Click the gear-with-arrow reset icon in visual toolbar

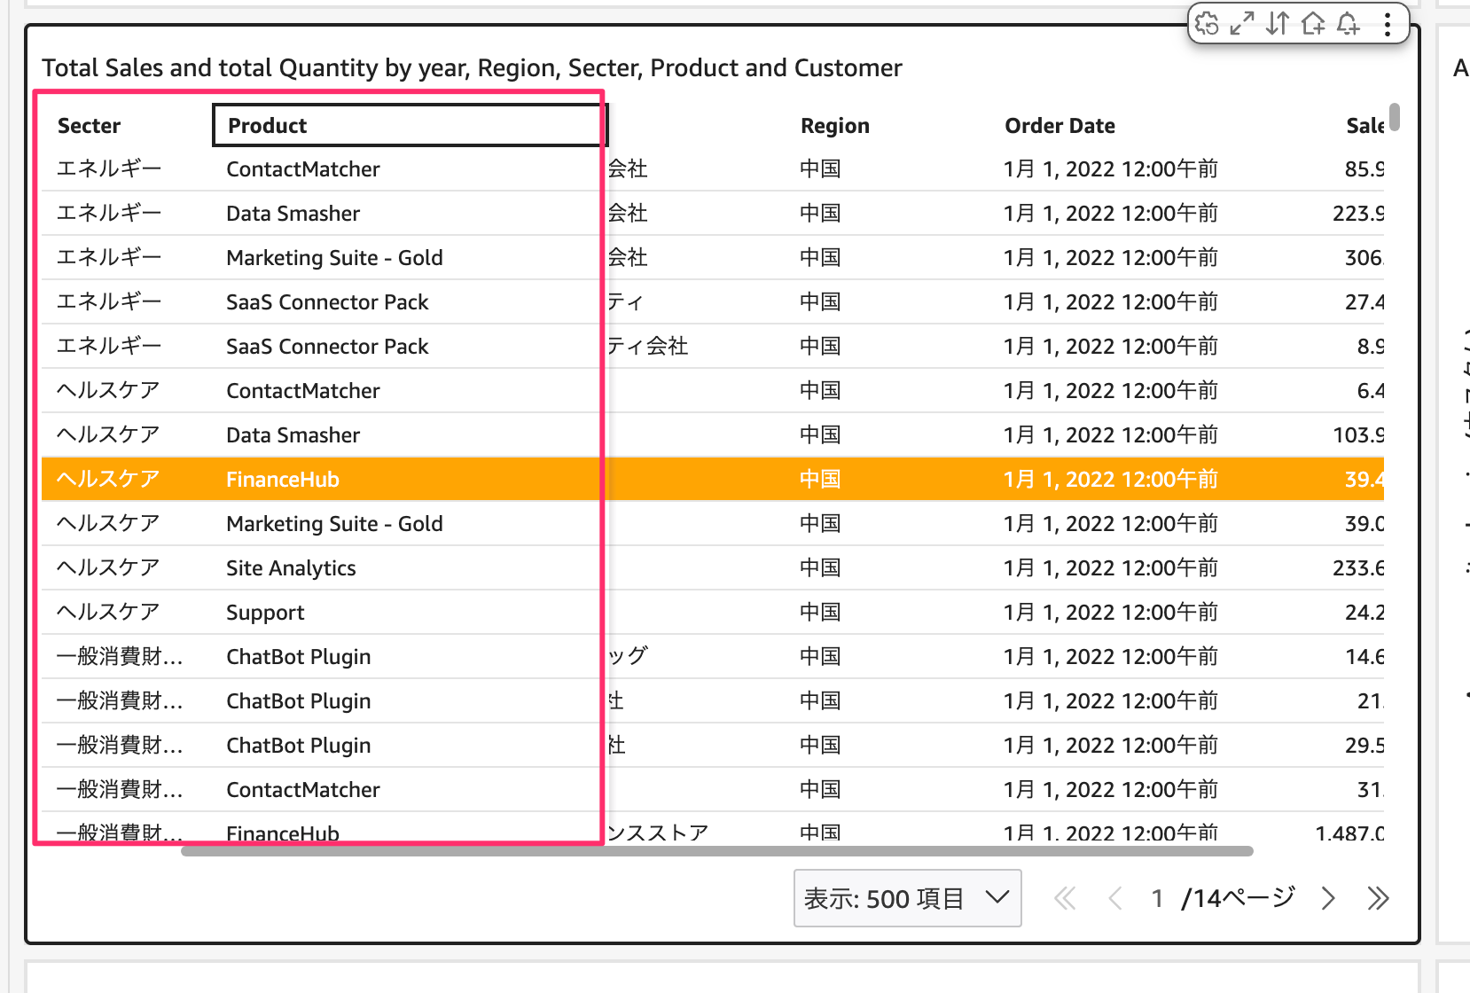tap(1207, 24)
